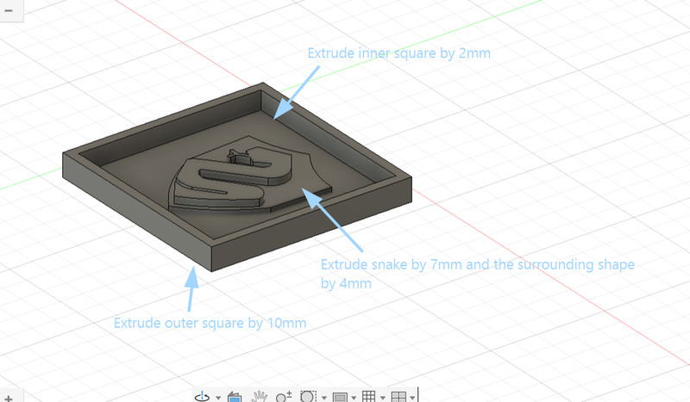Collapse panel with minus button top-left

pos(9,10)
